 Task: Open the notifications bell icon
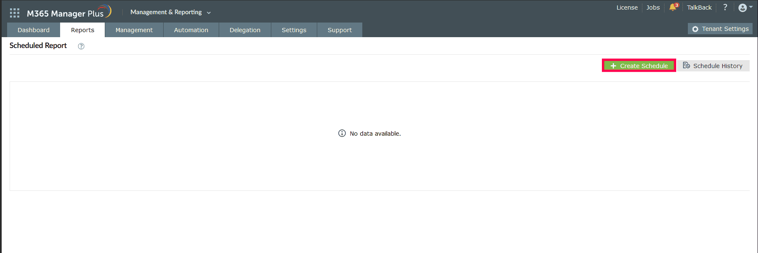tap(674, 8)
